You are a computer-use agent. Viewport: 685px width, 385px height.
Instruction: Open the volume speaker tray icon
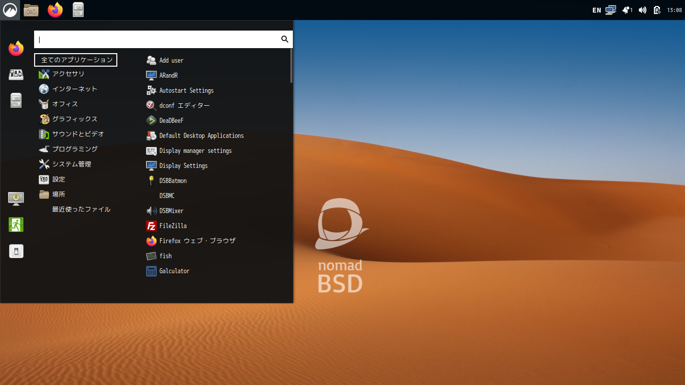[x=642, y=10]
